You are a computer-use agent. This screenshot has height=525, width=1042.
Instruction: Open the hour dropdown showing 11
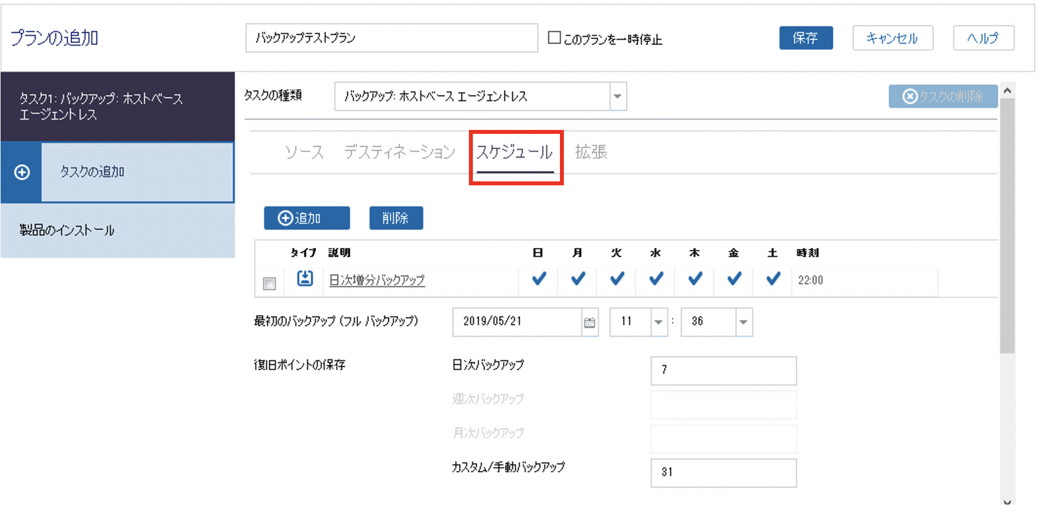click(x=658, y=322)
